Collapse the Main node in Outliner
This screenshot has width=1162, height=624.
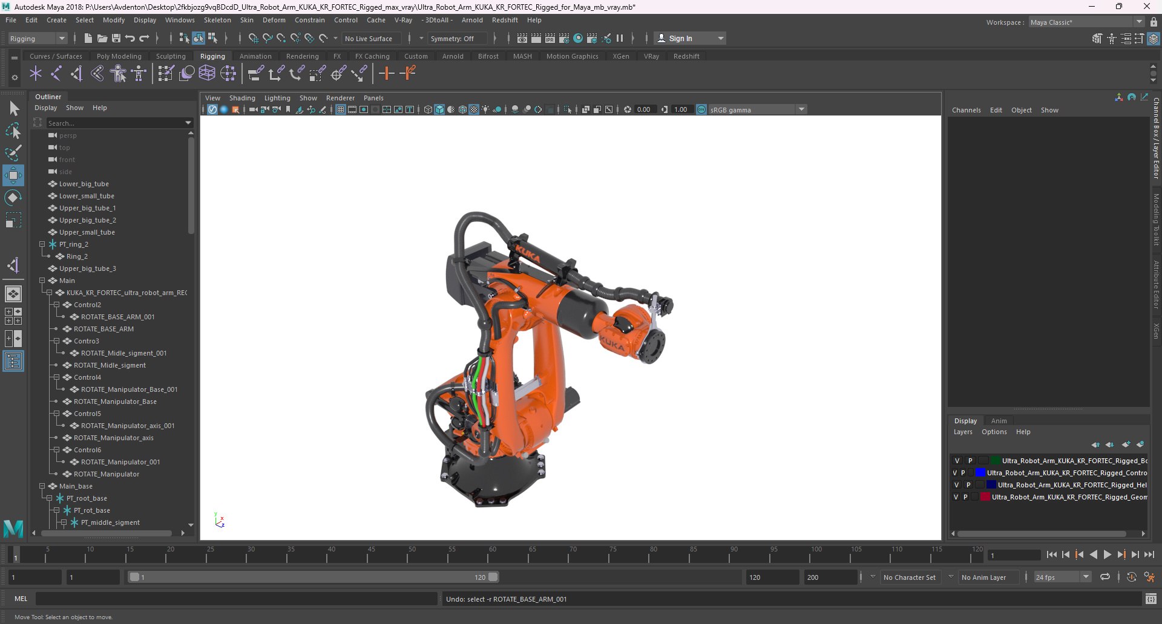pyautogui.click(x=42, y=281)
